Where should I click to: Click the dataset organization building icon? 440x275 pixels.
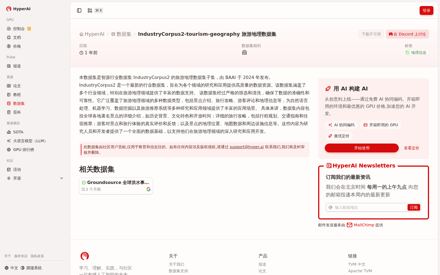pyautogui.click(x=244, y=53)
